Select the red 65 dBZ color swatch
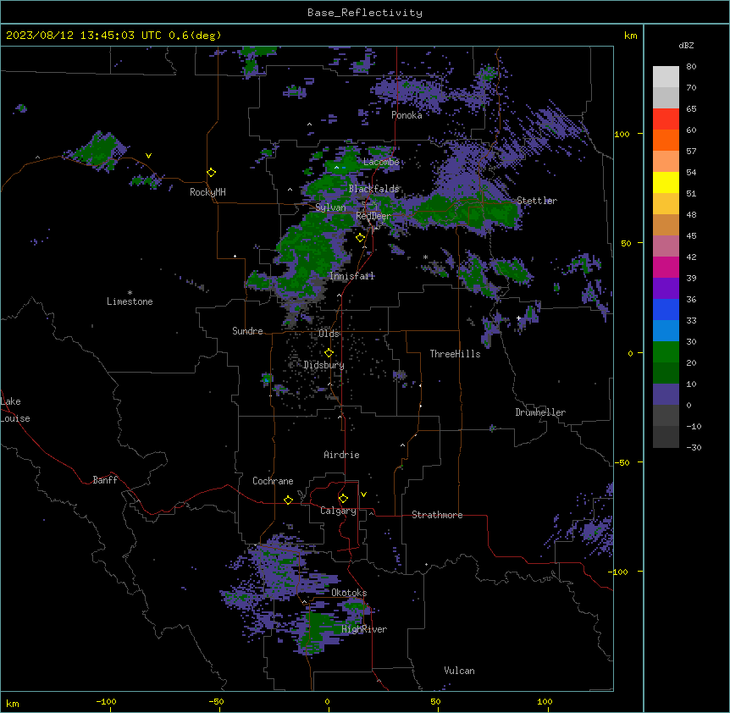The image size is (730, 713). [x=666, y=119]
